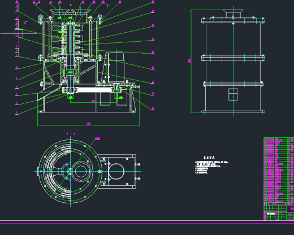Select the circular top plan view drawing
This screenshot has width=294, height=235.
[x=70, y=171]
